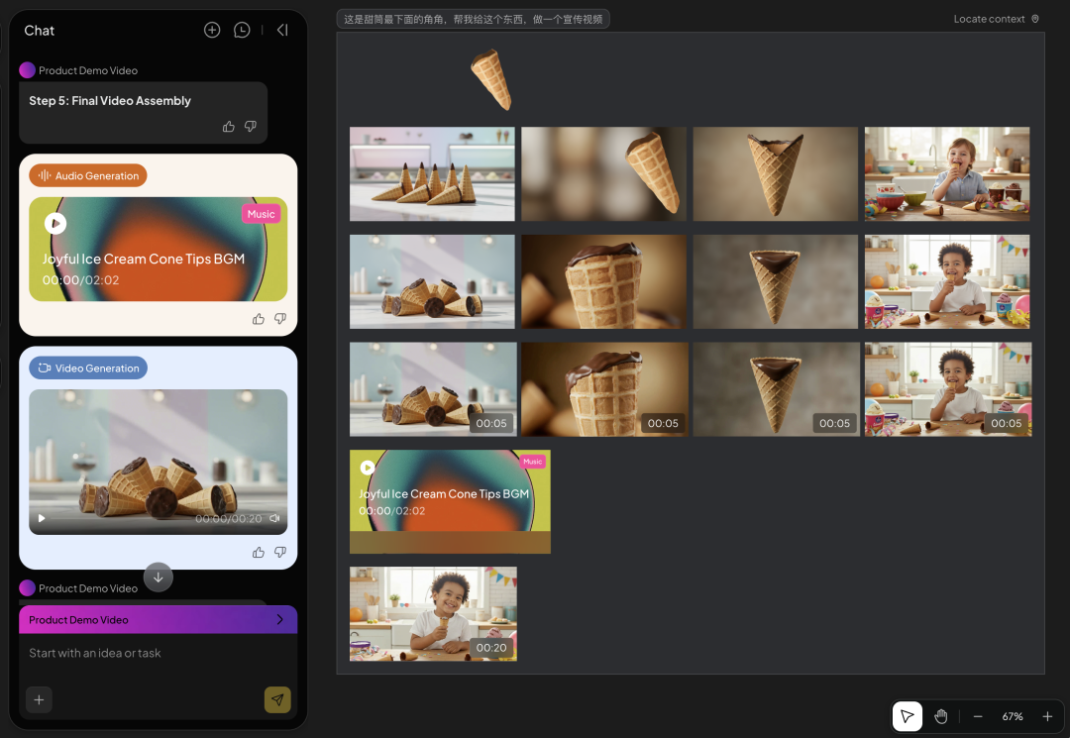This screenshot has height=738, width=1070.
Task: Thumbs down the Audio Generation card
Action: click(279, 319)
